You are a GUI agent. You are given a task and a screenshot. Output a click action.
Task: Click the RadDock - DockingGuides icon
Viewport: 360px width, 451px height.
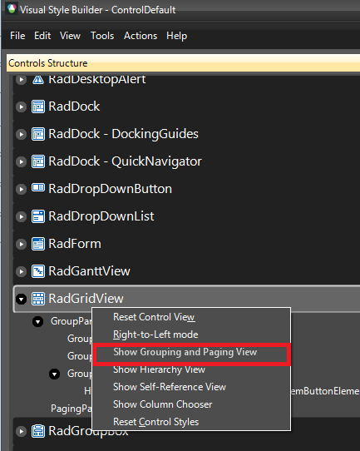(x=38, y=134)
